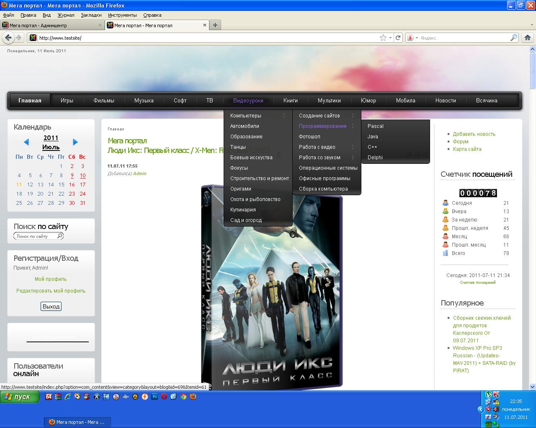Launch WinRAR from quick launch

tap(58, 397)
